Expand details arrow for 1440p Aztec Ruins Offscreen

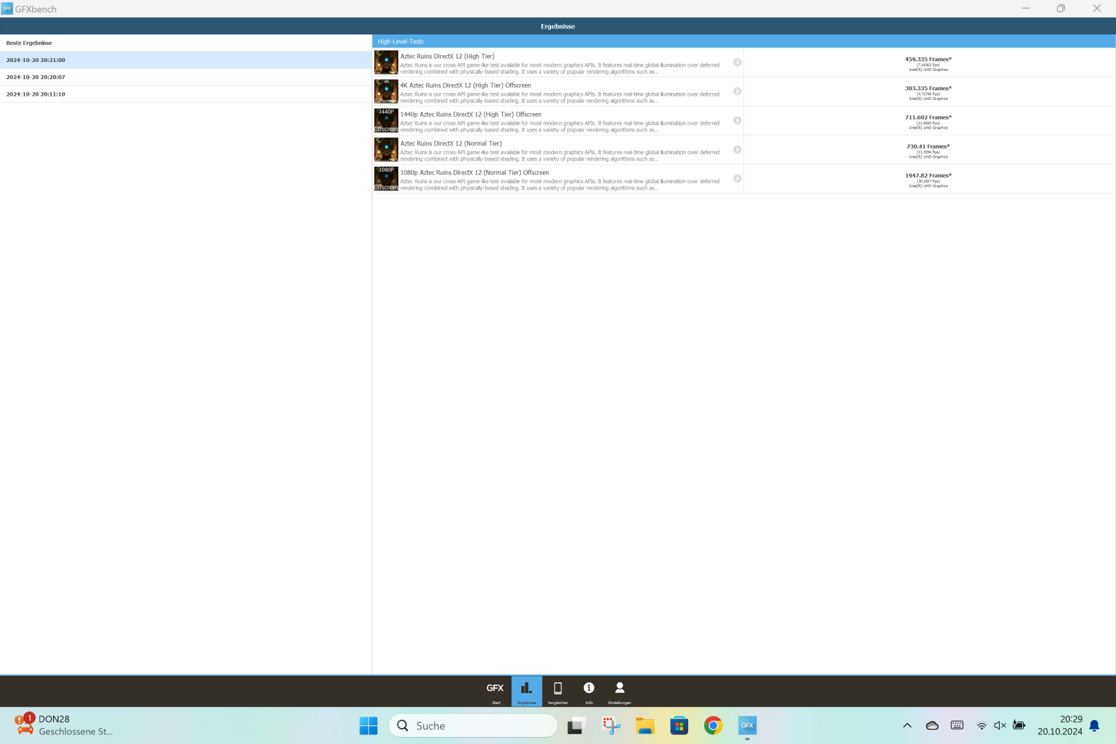coord(737,121)
